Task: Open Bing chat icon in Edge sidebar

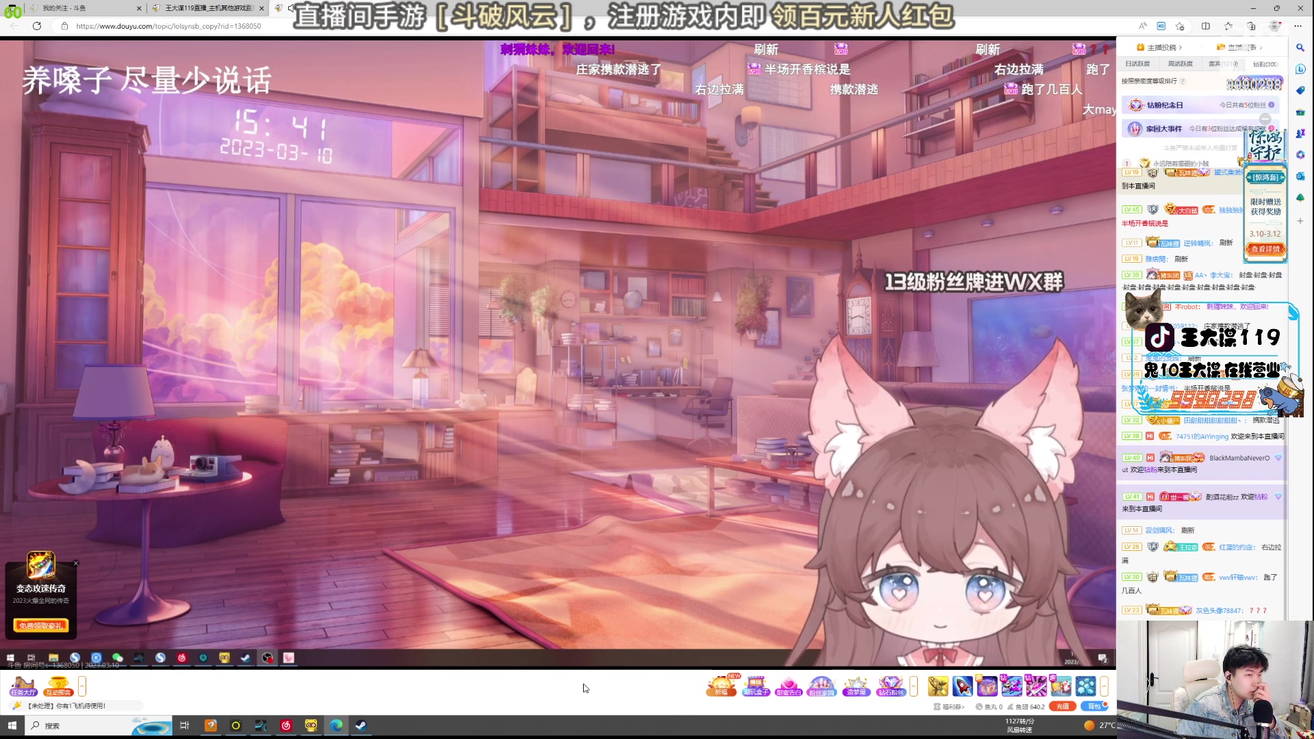Action: point(1300,69)
